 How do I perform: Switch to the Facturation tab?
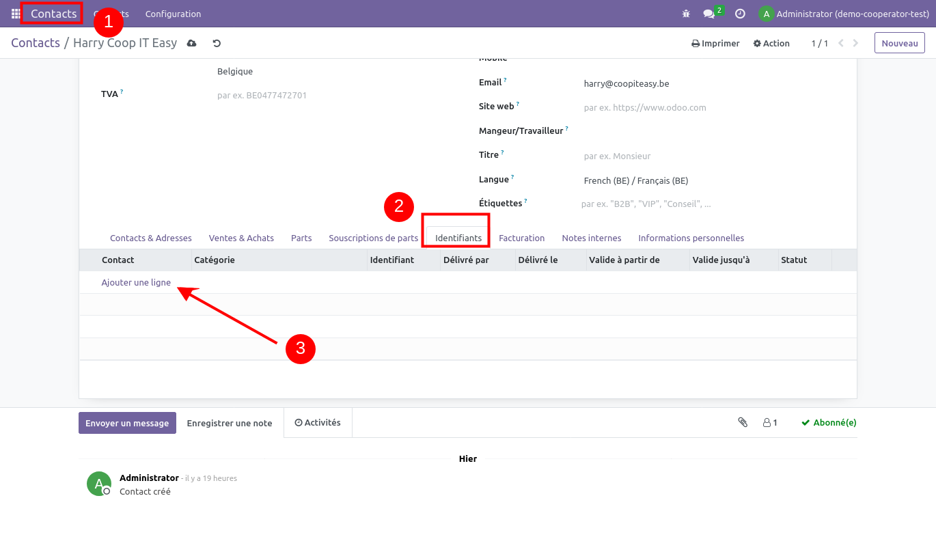(x=522, y=238)
